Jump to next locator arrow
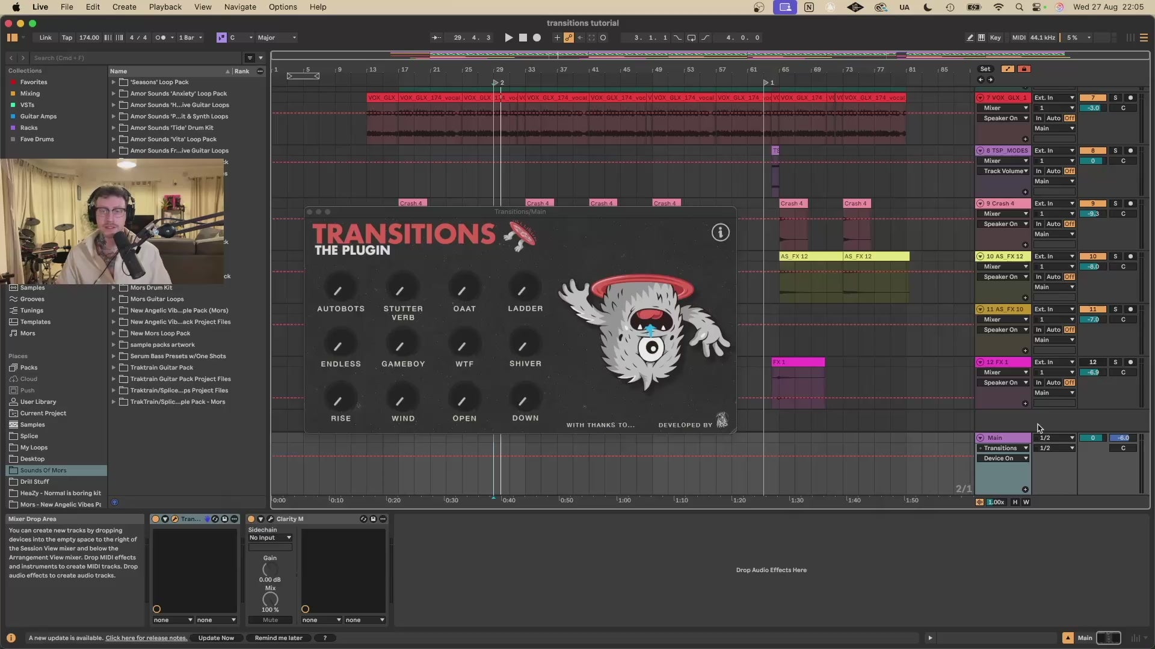1155x649 pixels. point(990,79)
